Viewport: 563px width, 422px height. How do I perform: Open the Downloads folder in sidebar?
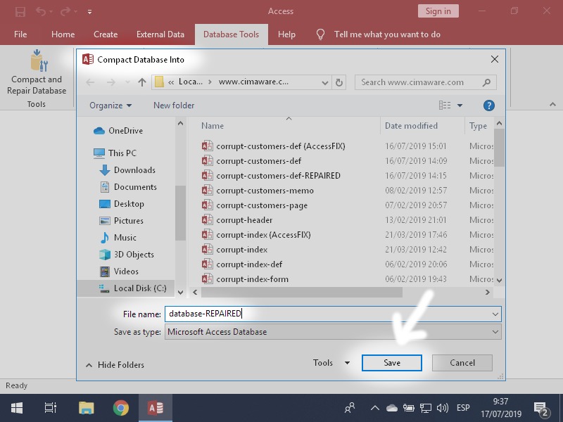127,170
